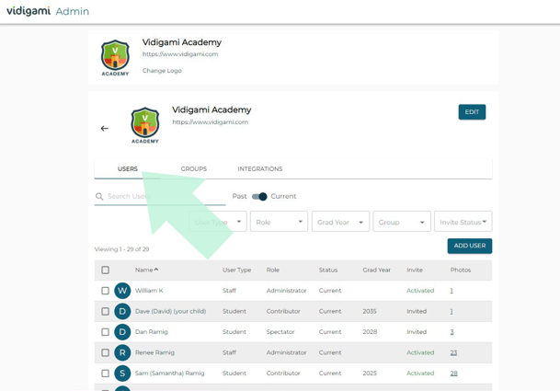Click the Grad Year column header
Screen dimensions: 560x391
coord(376,270)
